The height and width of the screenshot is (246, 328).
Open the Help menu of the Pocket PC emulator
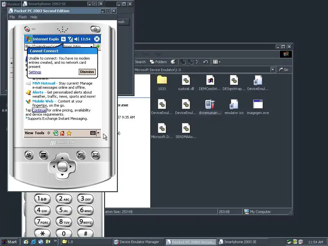point(34,17)
